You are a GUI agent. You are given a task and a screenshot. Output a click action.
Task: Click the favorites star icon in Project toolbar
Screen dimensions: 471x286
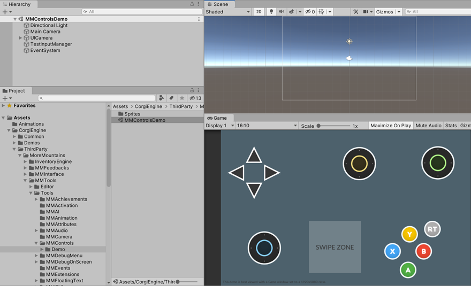point(182,98)
